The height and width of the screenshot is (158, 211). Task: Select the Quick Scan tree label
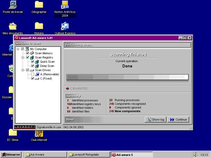coord(47,62)
